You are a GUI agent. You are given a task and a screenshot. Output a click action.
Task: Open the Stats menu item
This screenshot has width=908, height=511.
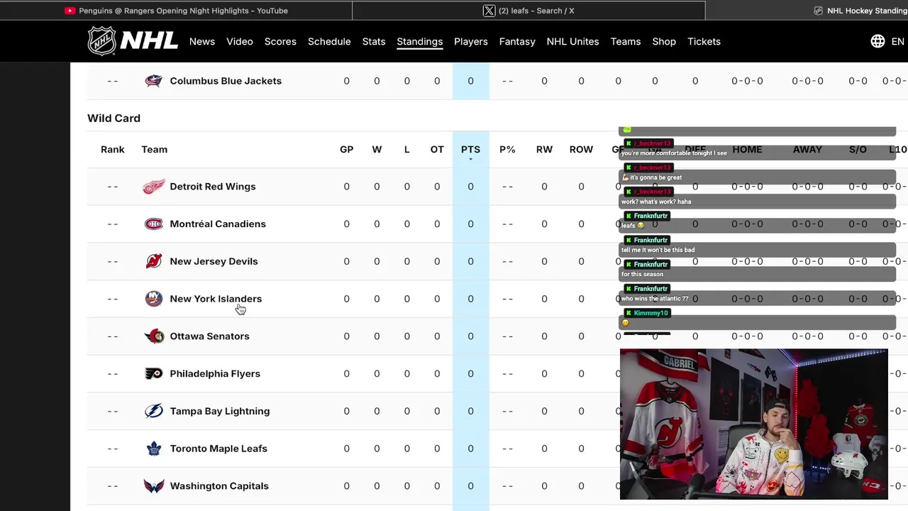[x=374, y=41]
